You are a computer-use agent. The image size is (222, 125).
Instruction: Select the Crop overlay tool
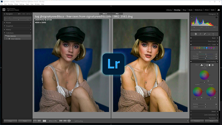(x=200, y=34)
